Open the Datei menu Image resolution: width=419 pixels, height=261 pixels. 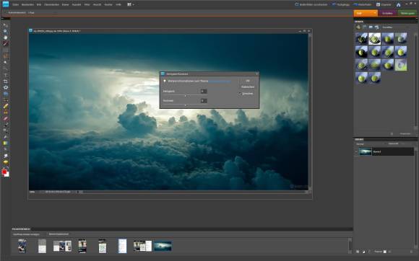tap(15, 4)
